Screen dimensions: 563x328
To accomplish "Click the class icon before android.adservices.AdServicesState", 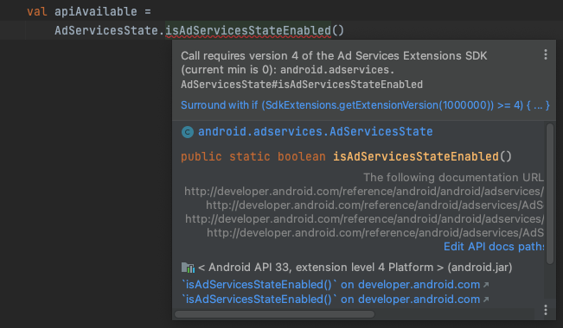I will pyautogui.click(x=188, y=132).
